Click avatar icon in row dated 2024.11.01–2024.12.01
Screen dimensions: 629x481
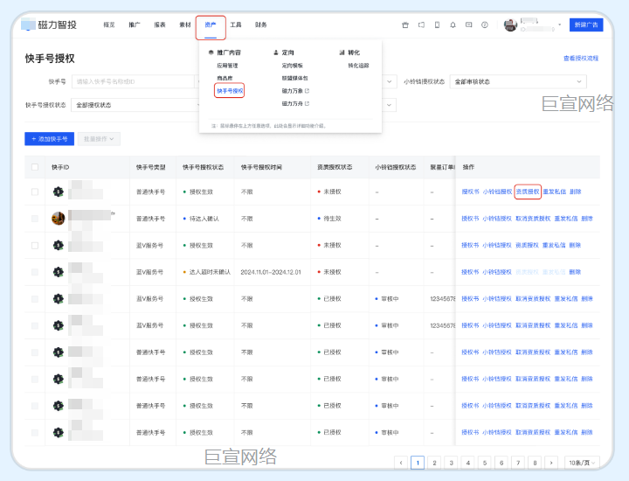[x=59, y=272]
